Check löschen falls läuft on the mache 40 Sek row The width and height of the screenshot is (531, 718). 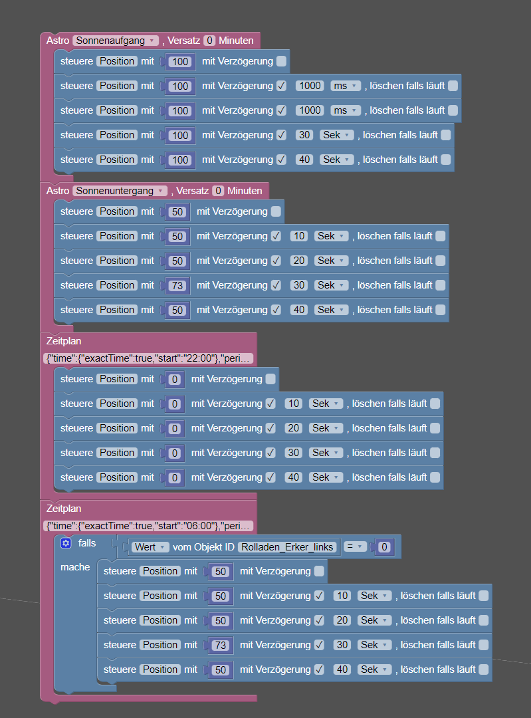point(483,669)
